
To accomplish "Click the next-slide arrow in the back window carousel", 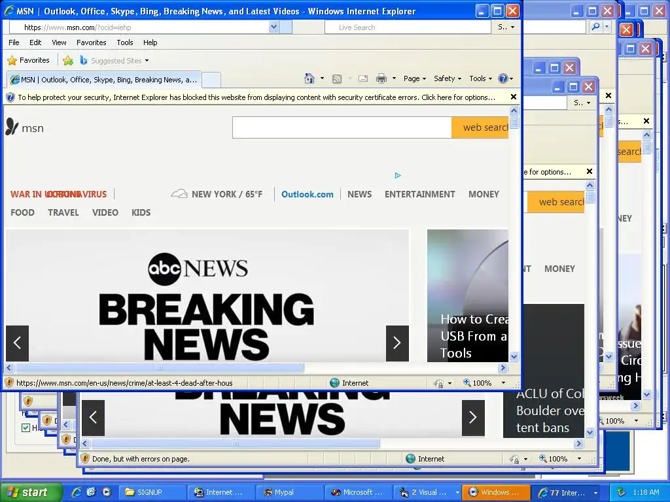I will (473, 418).
